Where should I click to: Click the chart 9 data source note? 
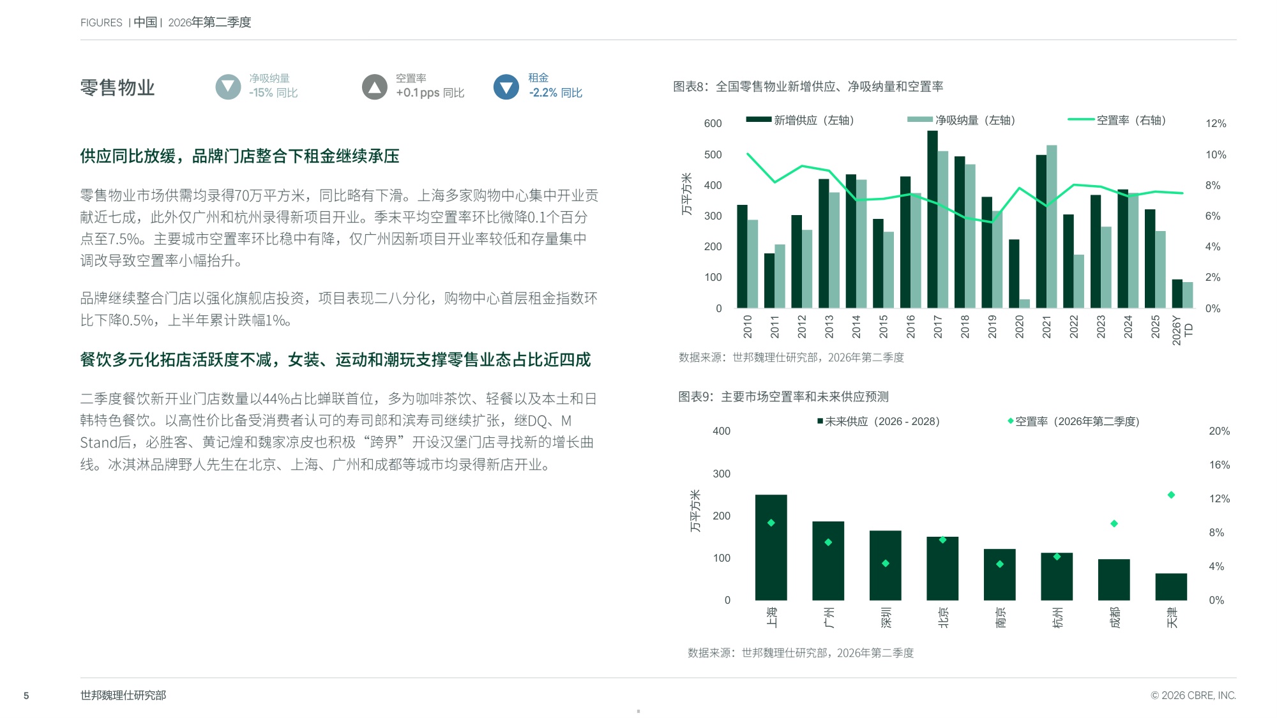pos(801,653)
